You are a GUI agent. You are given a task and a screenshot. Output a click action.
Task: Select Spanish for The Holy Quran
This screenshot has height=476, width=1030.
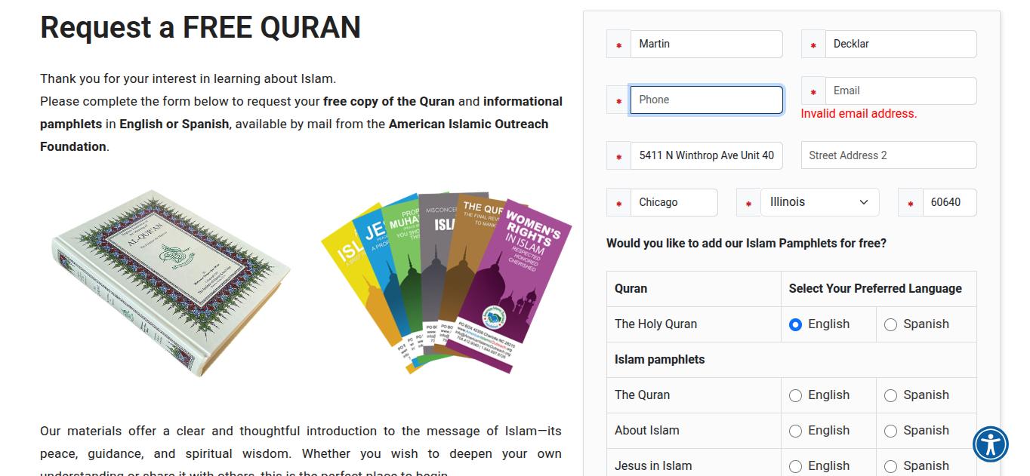890,324
